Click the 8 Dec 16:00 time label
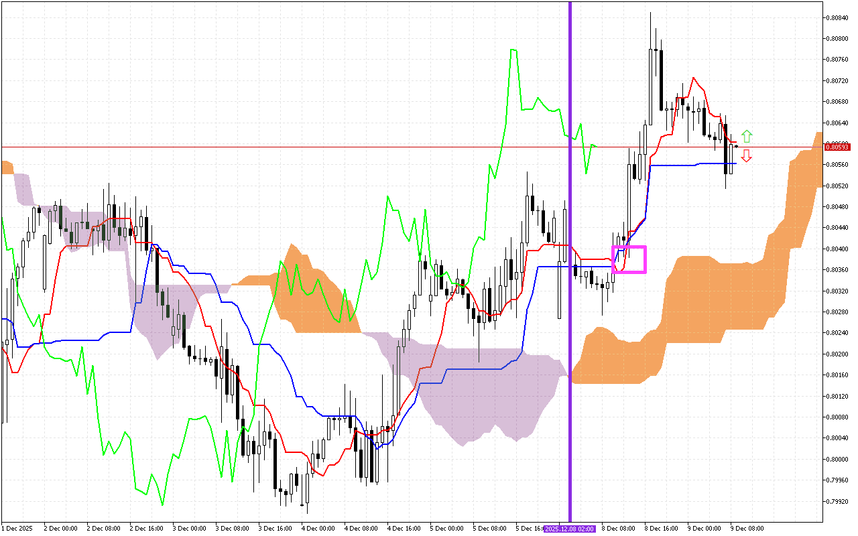This screenshot has width=858, height=536. (661, 529)
